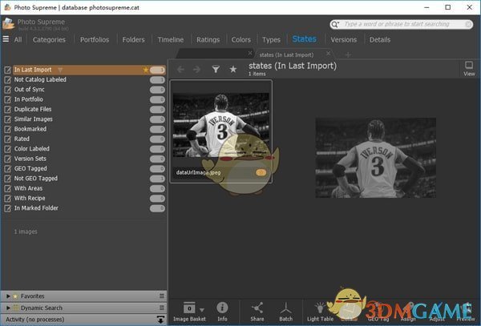This screenshot has height=326, width=481.
Task: Open the Info panel icon
Action: [222, 310]
